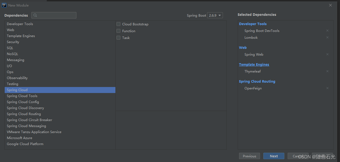Viewport: 340px width, 162px height.
Task: Open Spring Cloud Routing link in Selected Dependencies
Action: pyautogui.click(x=257, y=82)
